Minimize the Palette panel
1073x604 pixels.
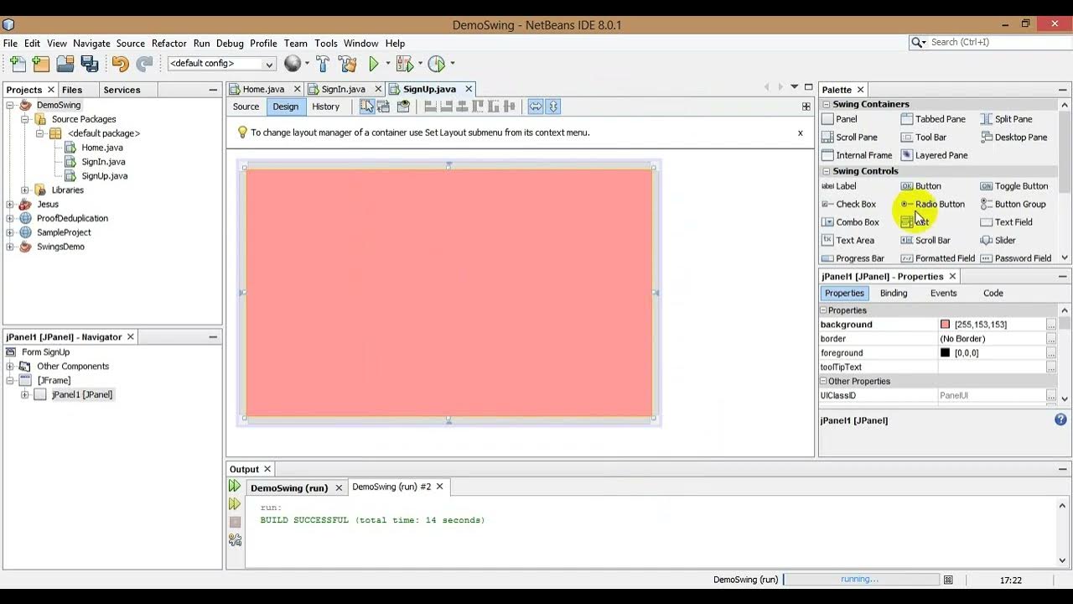coord(1063,90)
